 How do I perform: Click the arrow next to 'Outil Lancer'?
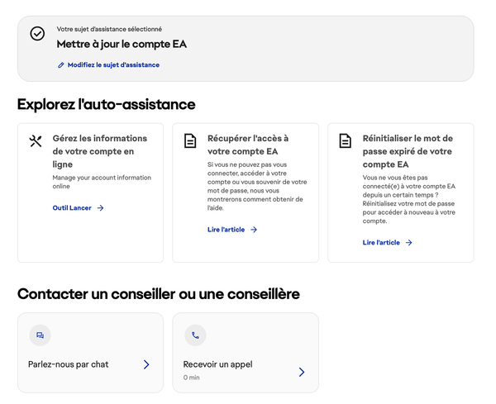100,208
